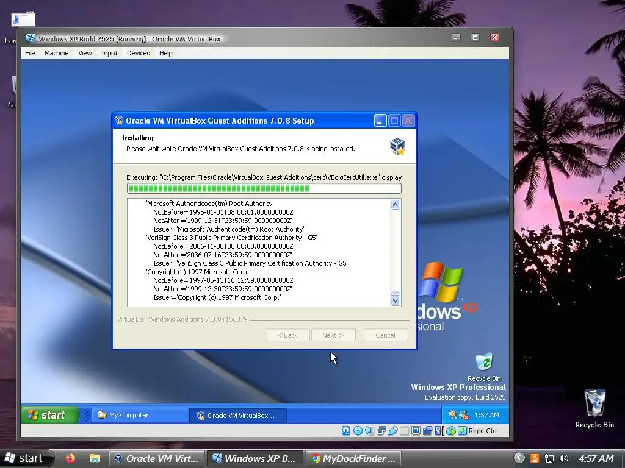Open host network tray icon
The image size is (625, 468).
pos(549,458)
